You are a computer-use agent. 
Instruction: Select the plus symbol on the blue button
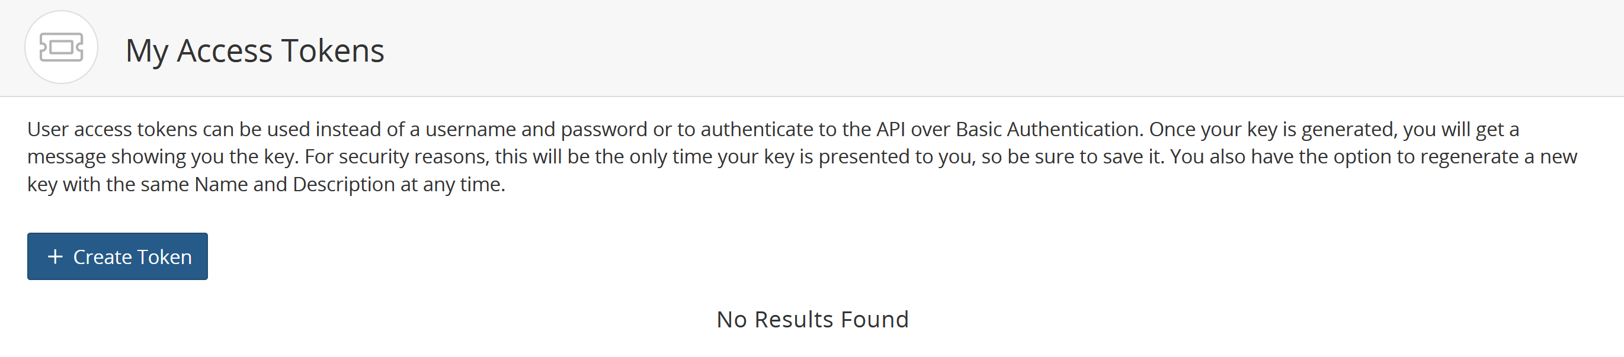click(x=56, y=256)
